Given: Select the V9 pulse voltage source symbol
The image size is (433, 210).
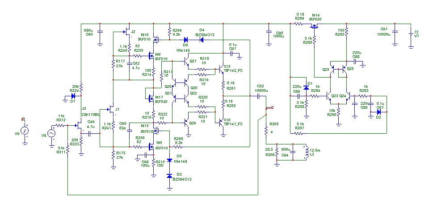Looking at the screenshot, I should pos(25,131).
